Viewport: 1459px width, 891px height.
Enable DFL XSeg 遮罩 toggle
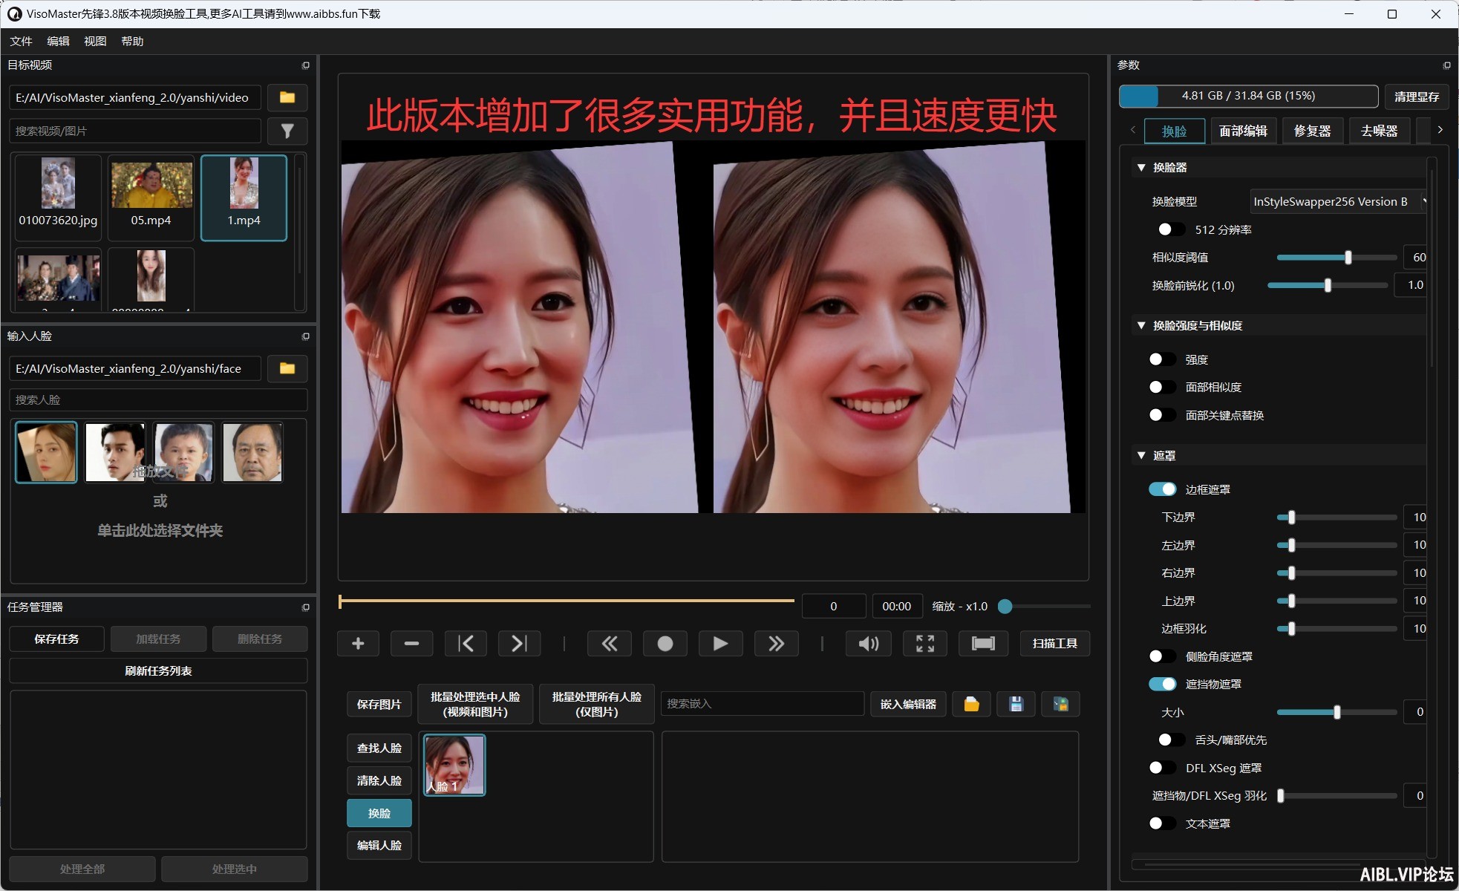[1162, 768]
